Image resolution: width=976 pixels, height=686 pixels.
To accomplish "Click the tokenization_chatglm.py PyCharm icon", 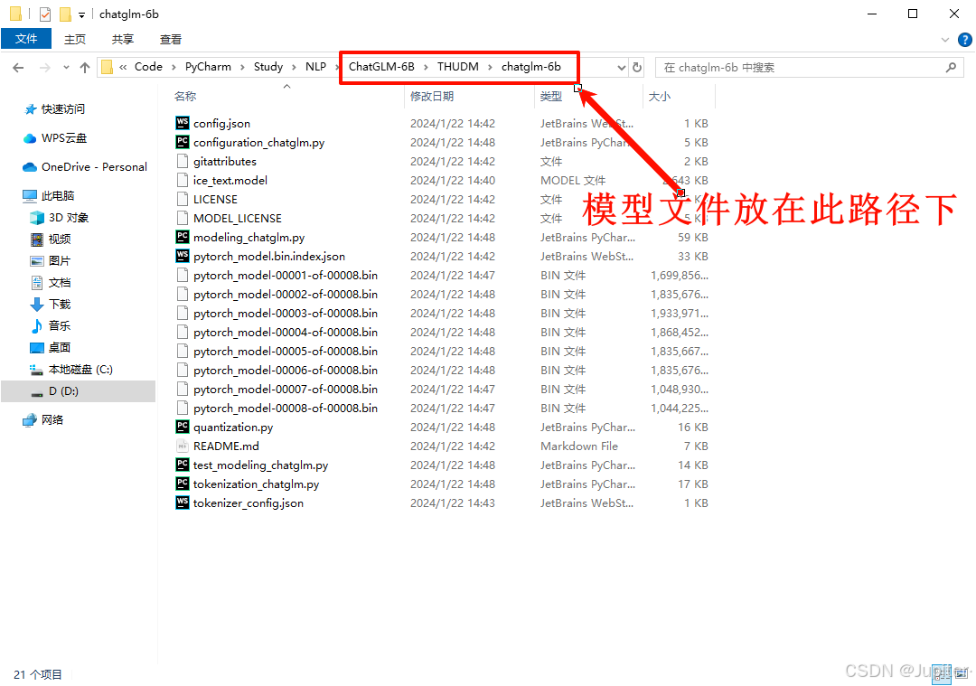I will 183,484.
